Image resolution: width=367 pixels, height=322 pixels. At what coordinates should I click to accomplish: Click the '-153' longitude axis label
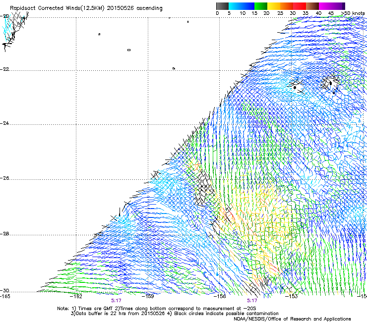click(292, 296)
